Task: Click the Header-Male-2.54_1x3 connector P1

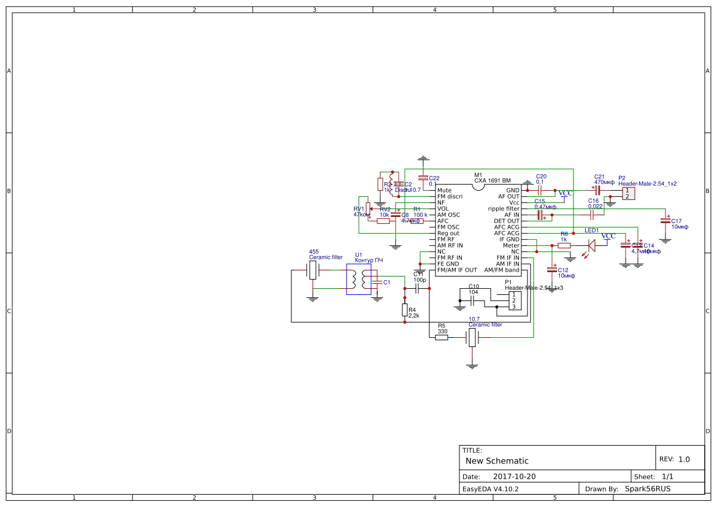Action: [513, 299]
